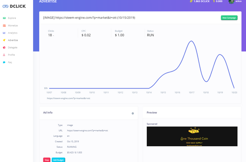Open Ad Info settings gear

[133, 113]
